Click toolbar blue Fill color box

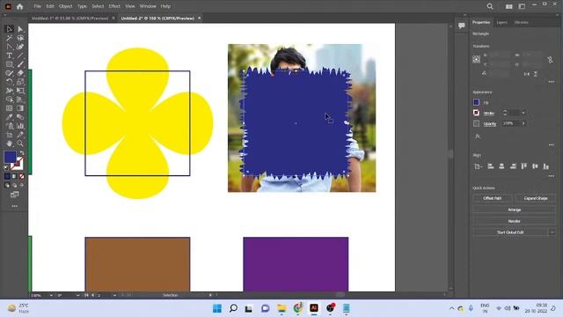[x=10, y=157]
